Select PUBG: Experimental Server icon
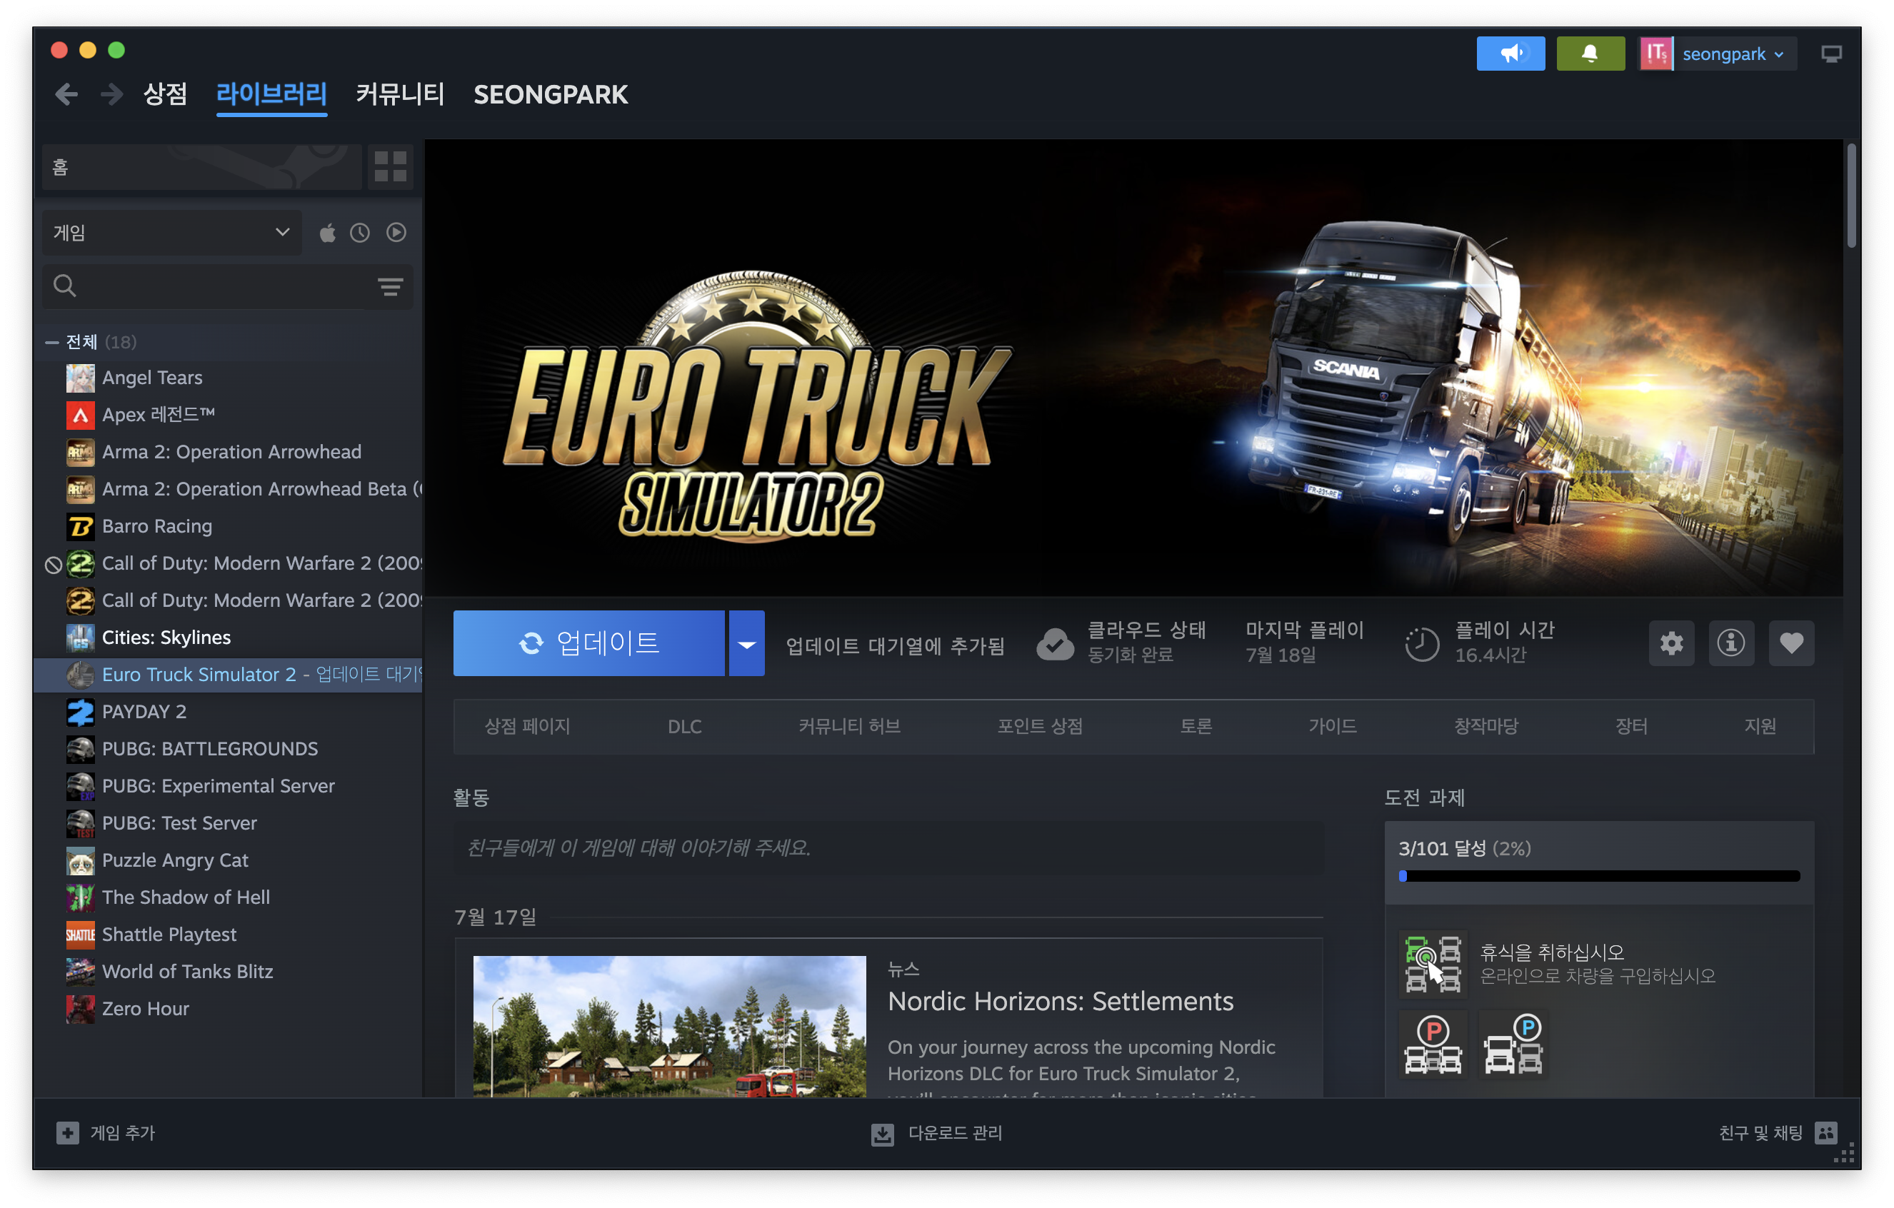 click(x=80, y=787)
